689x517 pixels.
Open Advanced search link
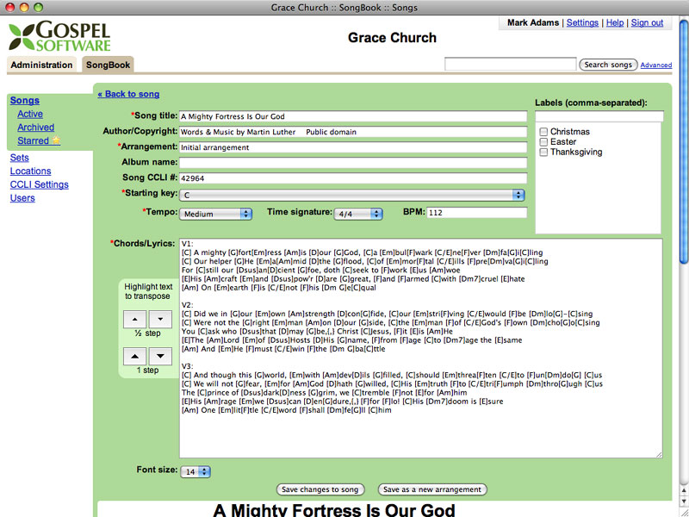pyautogui.click(x=656, y=65)
